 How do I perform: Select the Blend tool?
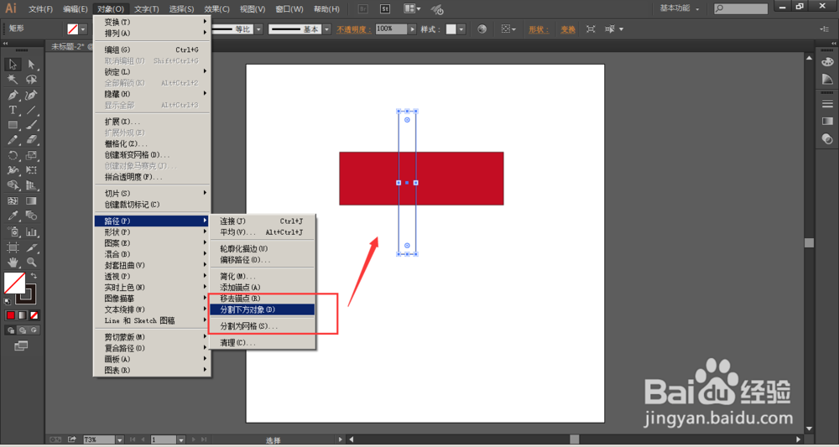click(32, 216)
